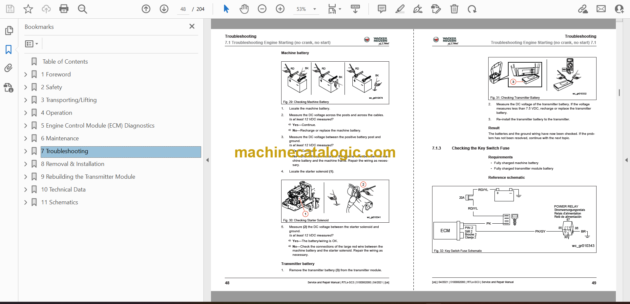Expand the 6 Maintenance bookmark
Viewport: 630px width, 304px height.
click(26, 138)
